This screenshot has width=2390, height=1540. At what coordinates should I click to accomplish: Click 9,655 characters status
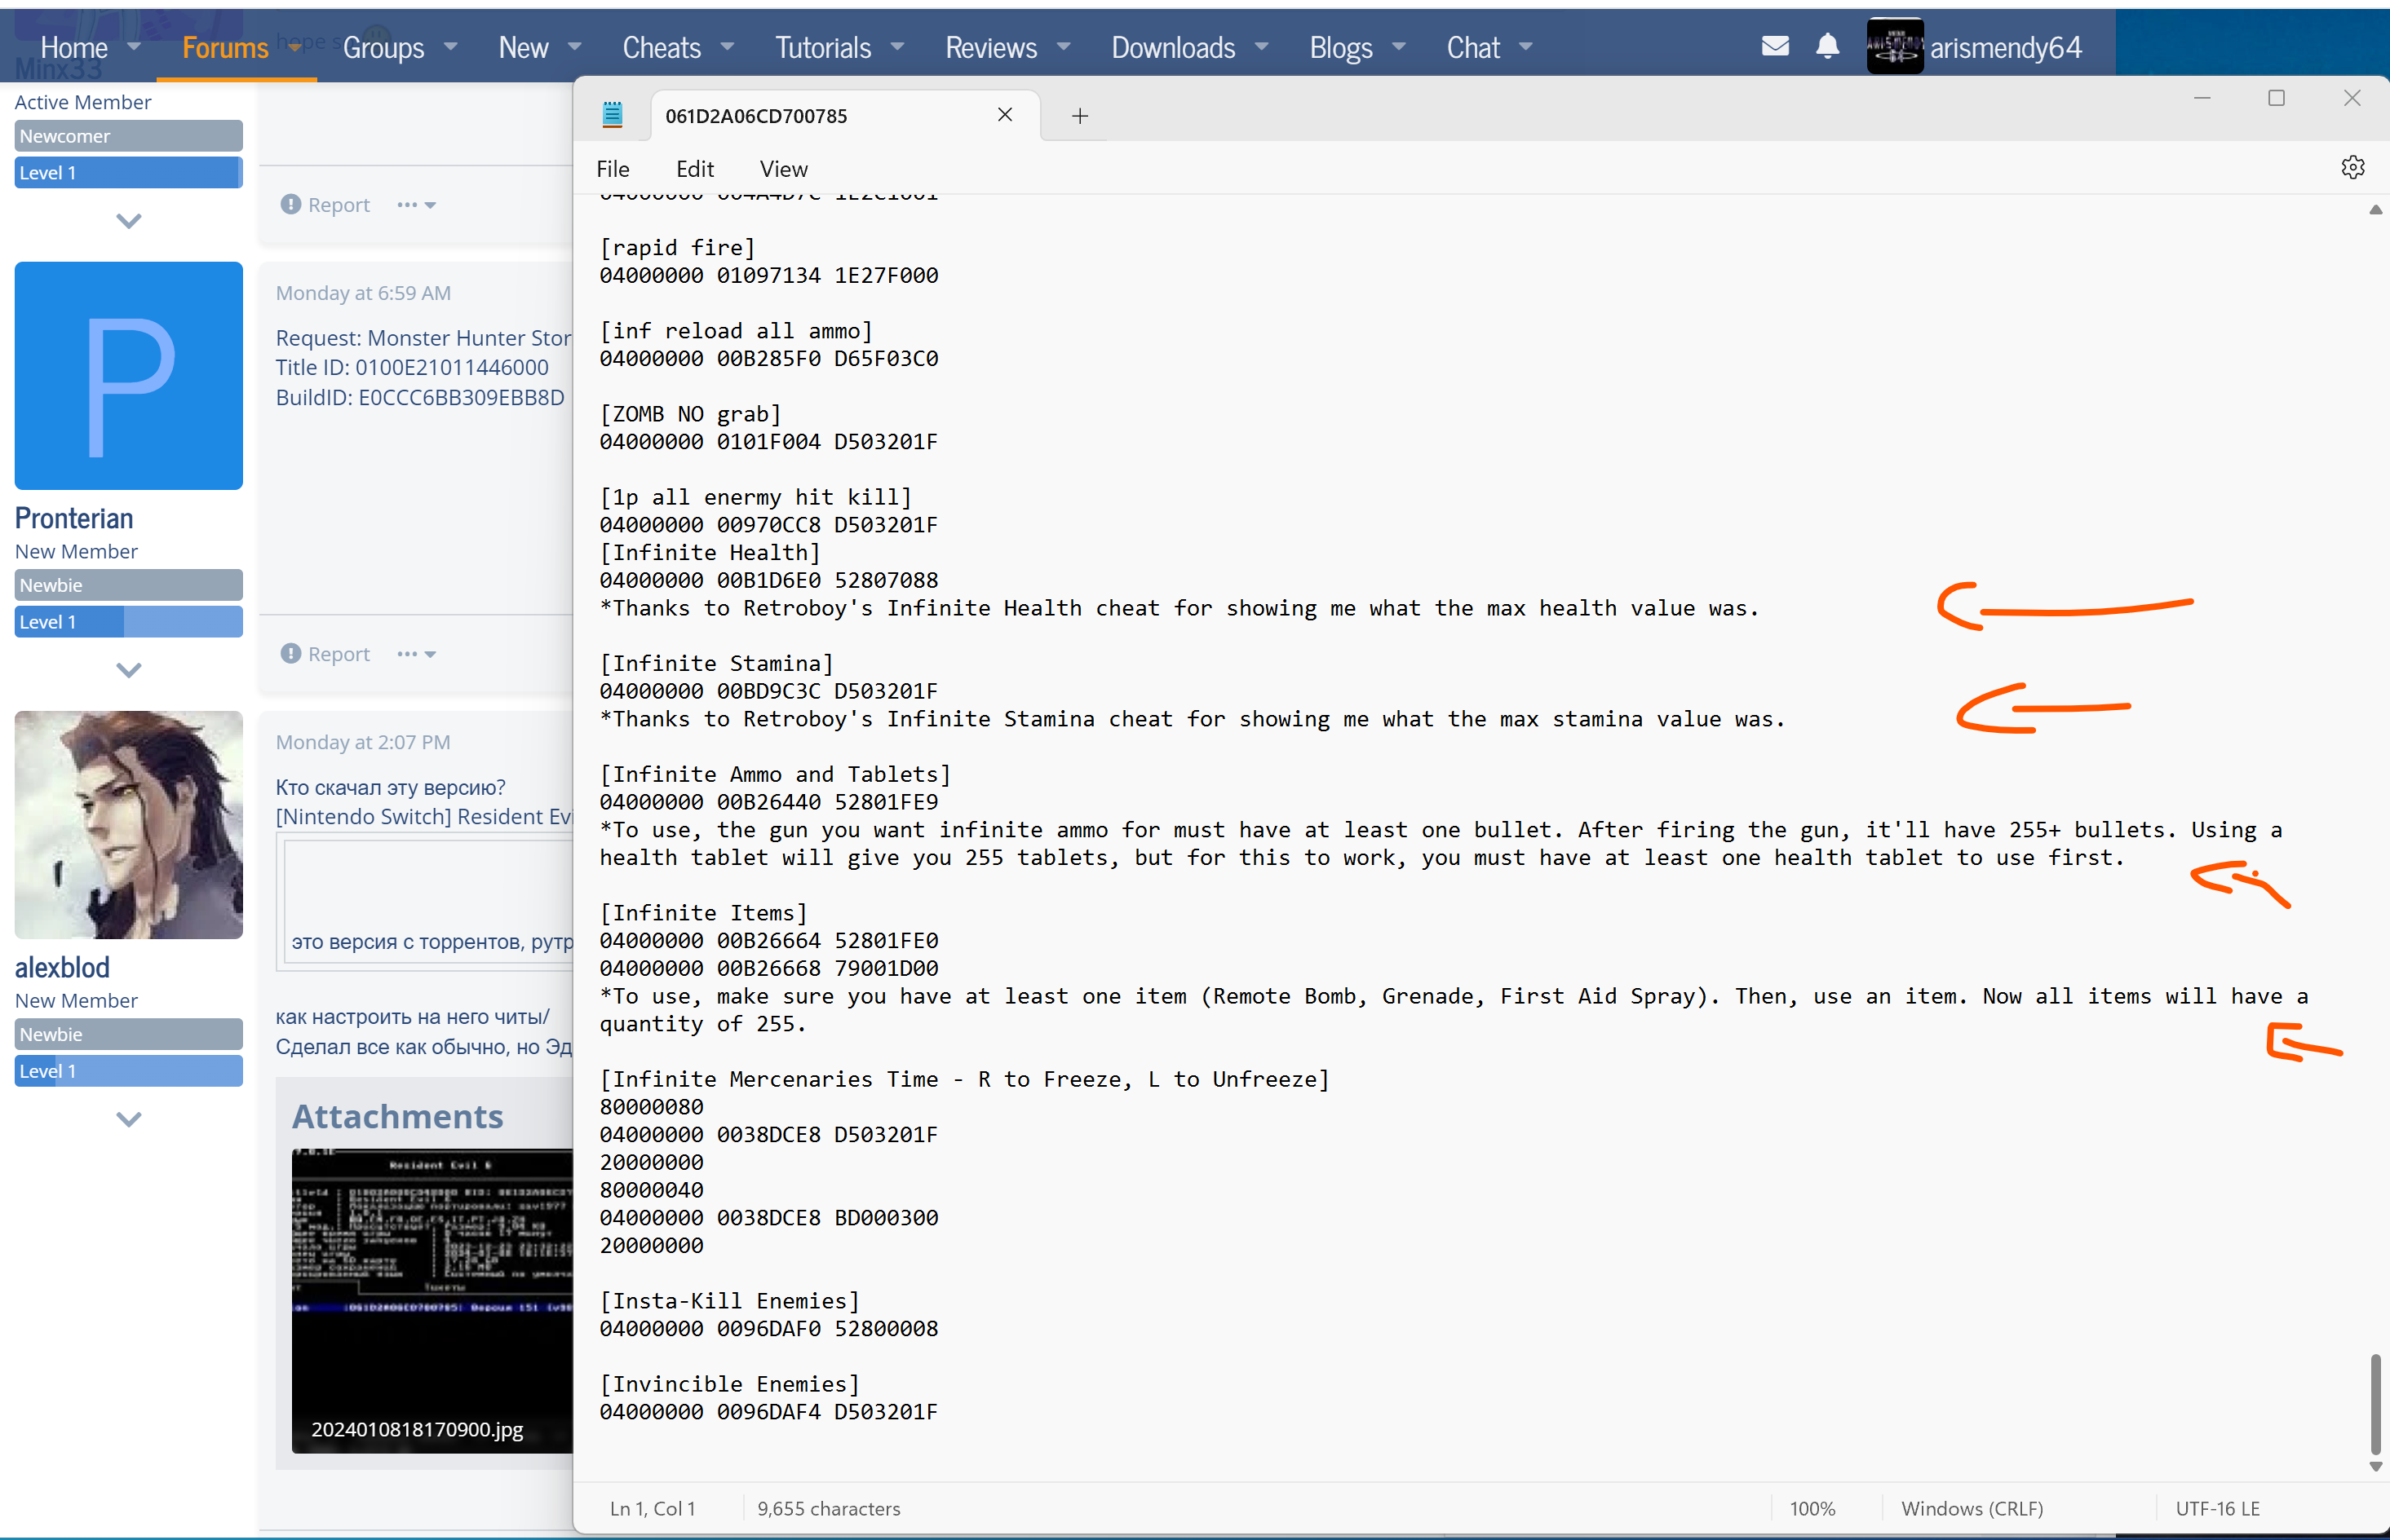[x=829, y=1508]
